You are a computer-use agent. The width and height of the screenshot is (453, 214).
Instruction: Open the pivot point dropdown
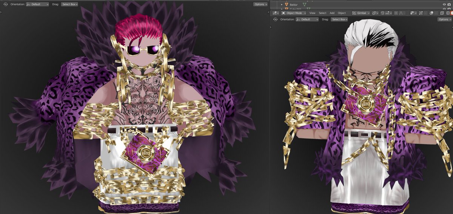point(375,13)
